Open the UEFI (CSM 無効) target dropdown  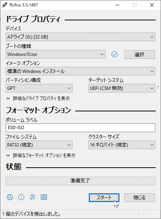pyautogui.click(x=122, y=88)
